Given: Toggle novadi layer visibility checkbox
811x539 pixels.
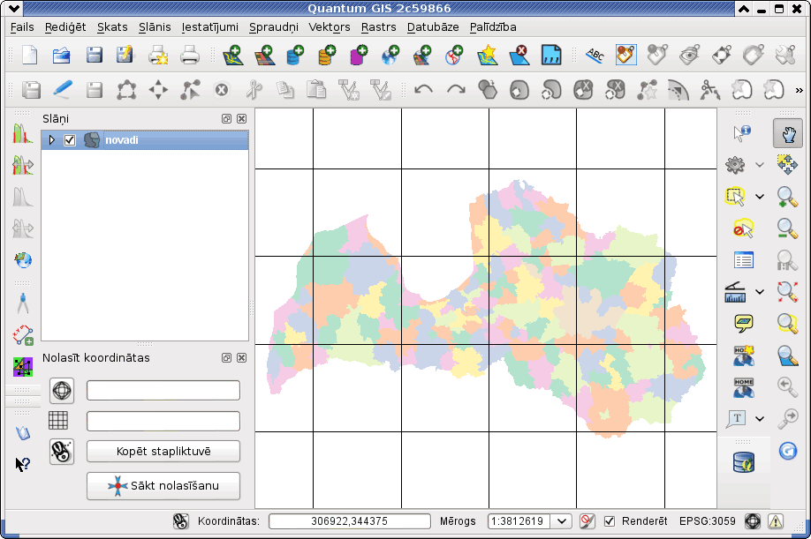Looking at the screenshot, I should pyautogui.click(x=70, y=140).
